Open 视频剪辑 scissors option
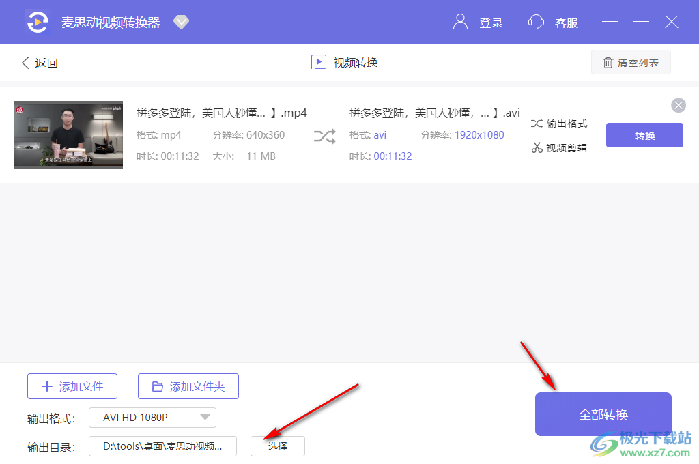The height and width of the screenshot is (464, 699). tap(560, 147)
